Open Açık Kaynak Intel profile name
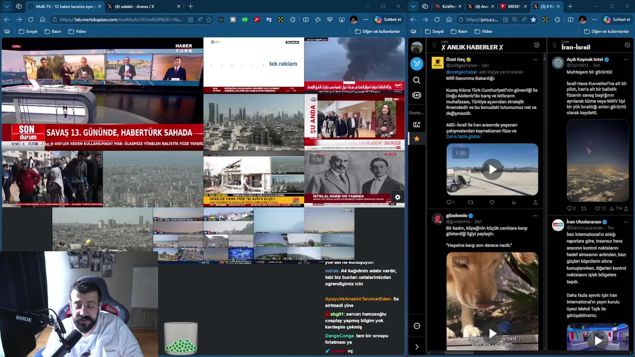This screenshot has height=357, width=635. pos(584,59)
